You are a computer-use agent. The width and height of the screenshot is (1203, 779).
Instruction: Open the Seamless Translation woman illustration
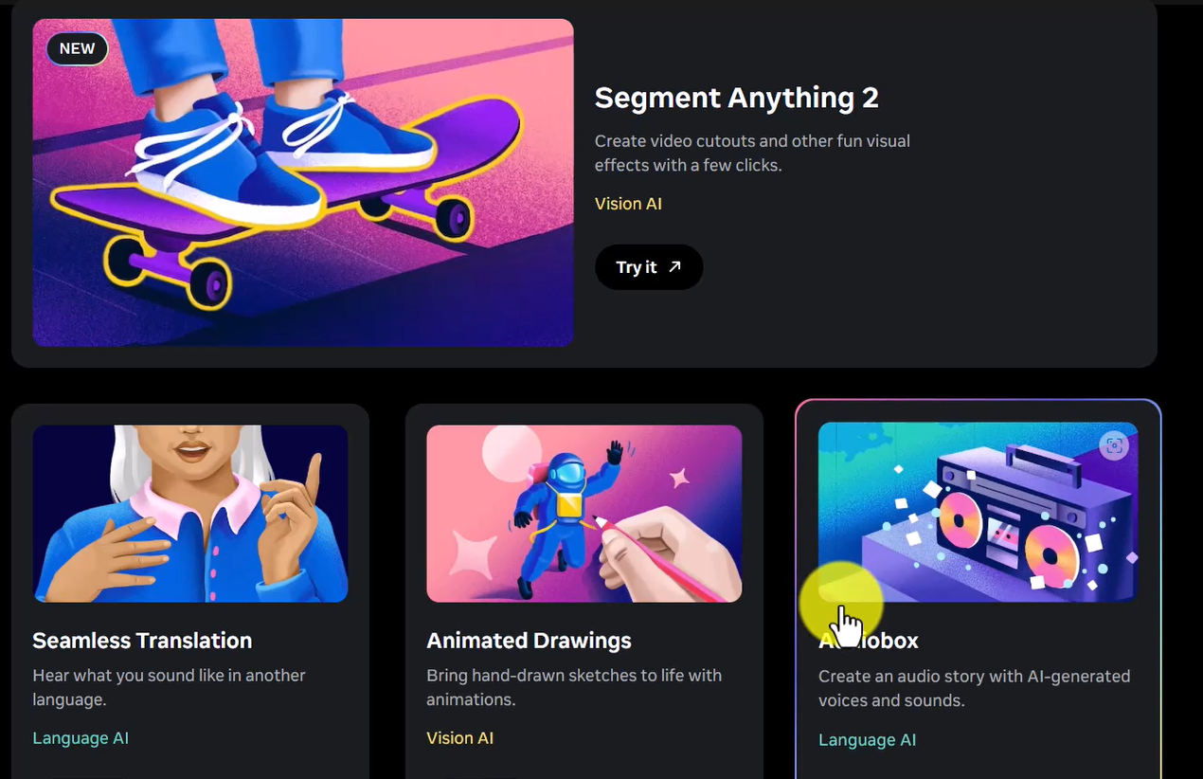tap(190, 514)
